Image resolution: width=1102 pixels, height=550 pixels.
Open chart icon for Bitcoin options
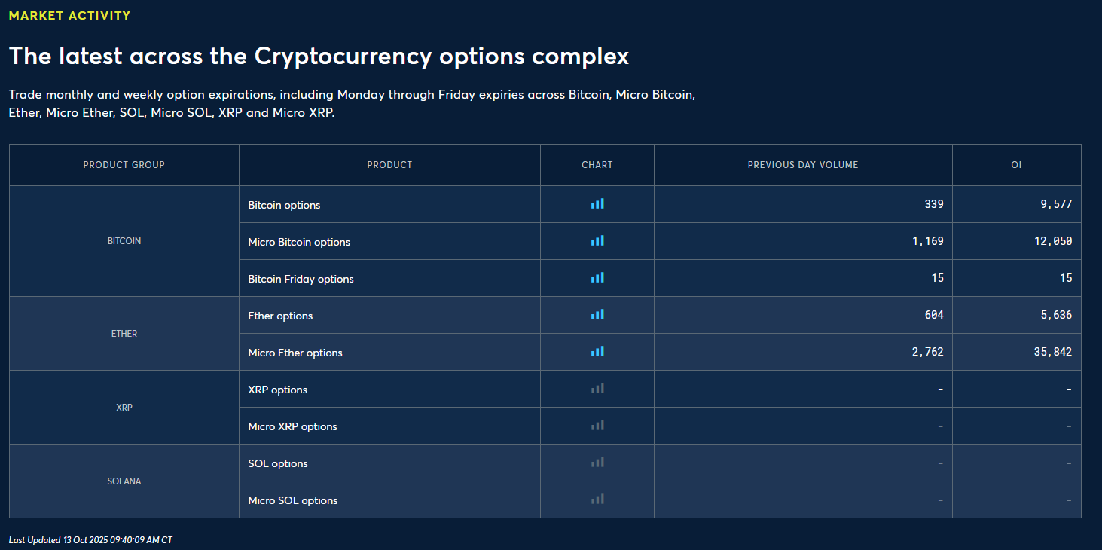(x=597, y=204)
